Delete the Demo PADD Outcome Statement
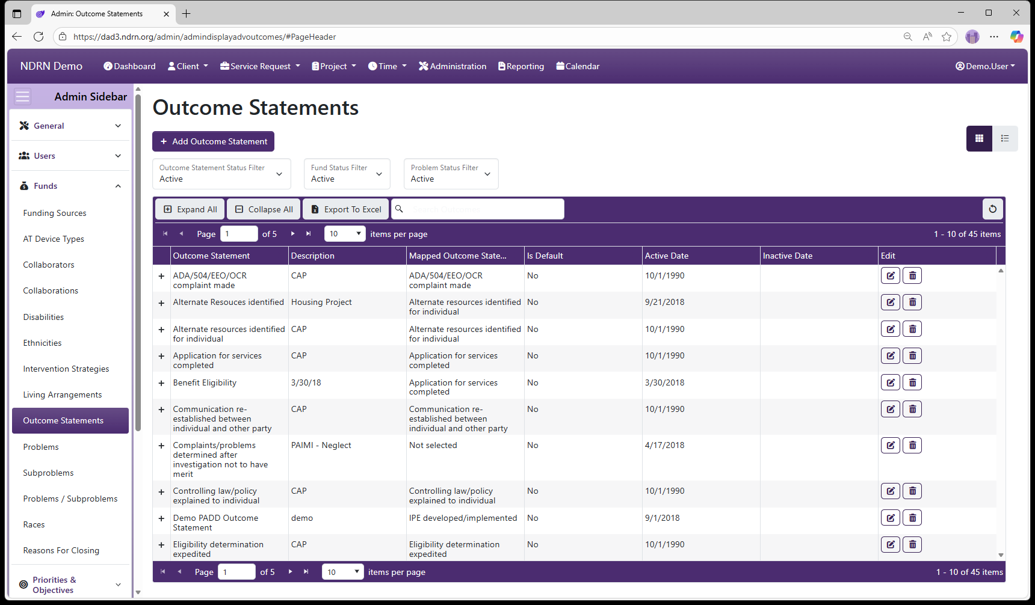The image size is (1035, 605). (912, 518)
